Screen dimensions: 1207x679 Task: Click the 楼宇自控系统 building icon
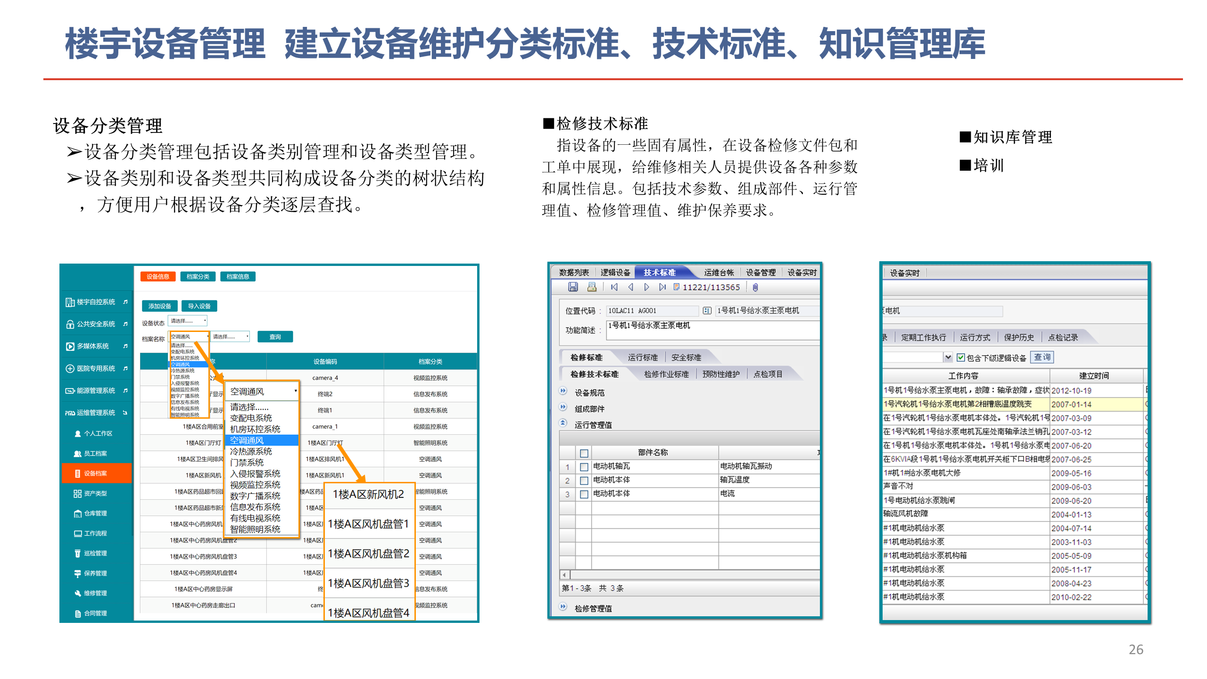70,302
